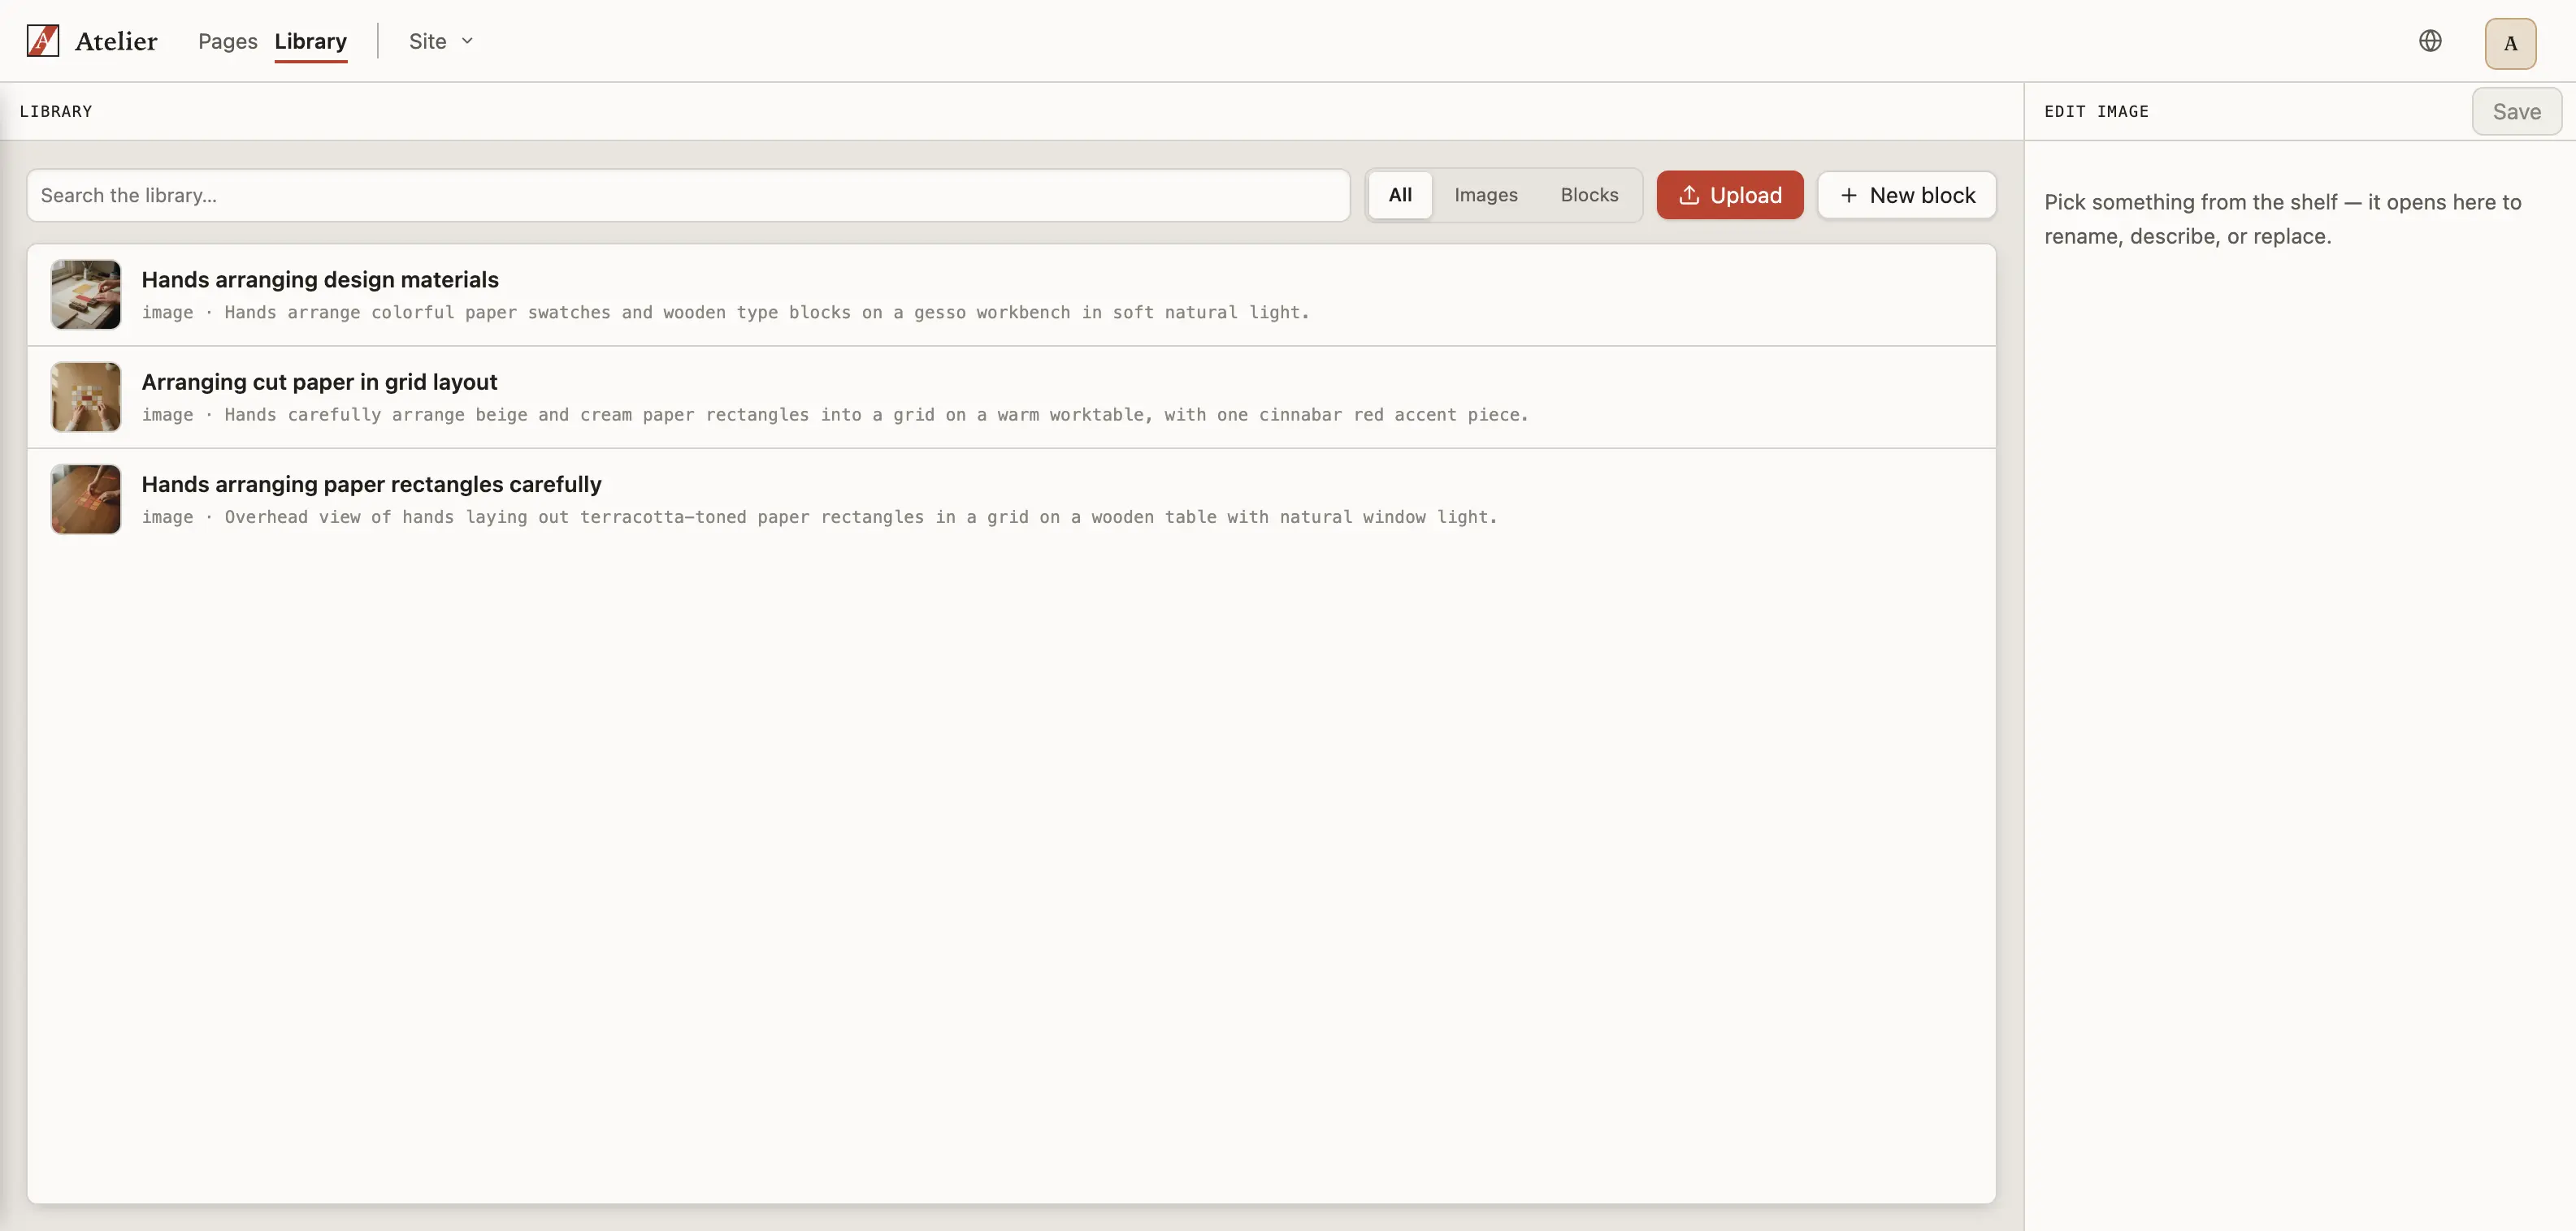
Task: Open the user avatar A menu
Action: click(x=2510, y=43)
